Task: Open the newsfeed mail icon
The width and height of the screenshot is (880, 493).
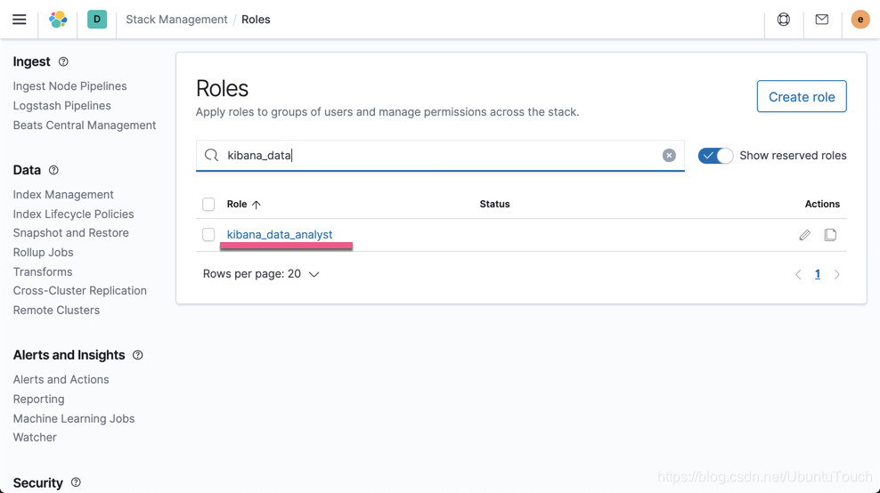Action: (821, 20)
